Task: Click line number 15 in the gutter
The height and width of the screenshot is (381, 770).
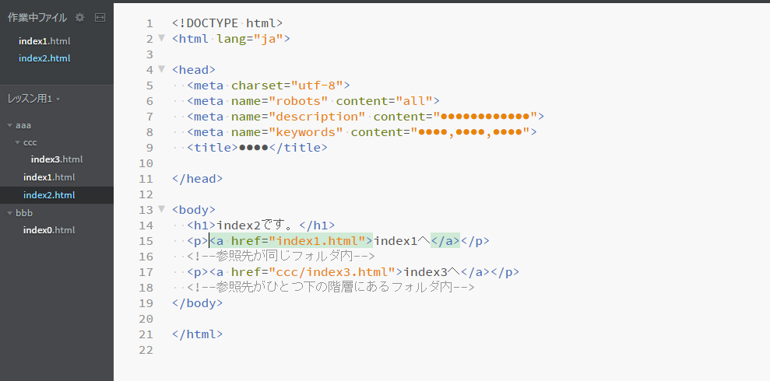Action: point(146,241)
